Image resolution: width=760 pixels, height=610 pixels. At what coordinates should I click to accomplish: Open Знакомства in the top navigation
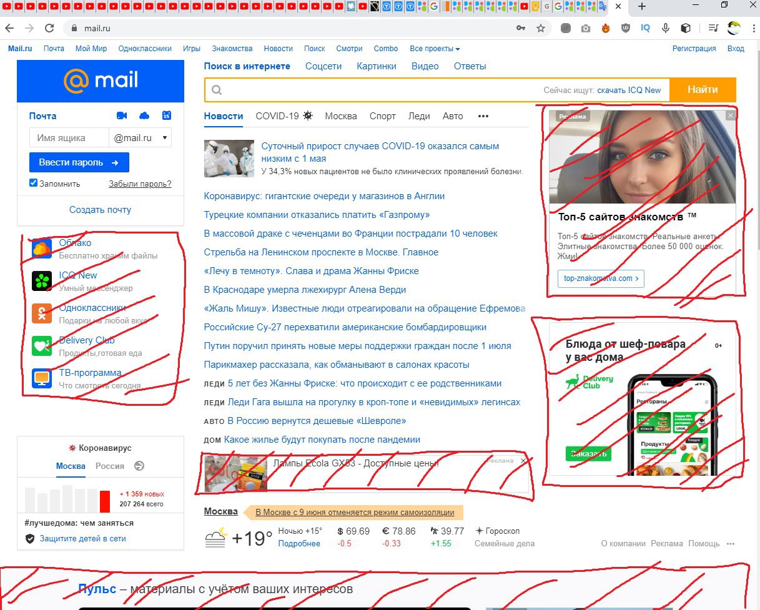tap(232, 49)
